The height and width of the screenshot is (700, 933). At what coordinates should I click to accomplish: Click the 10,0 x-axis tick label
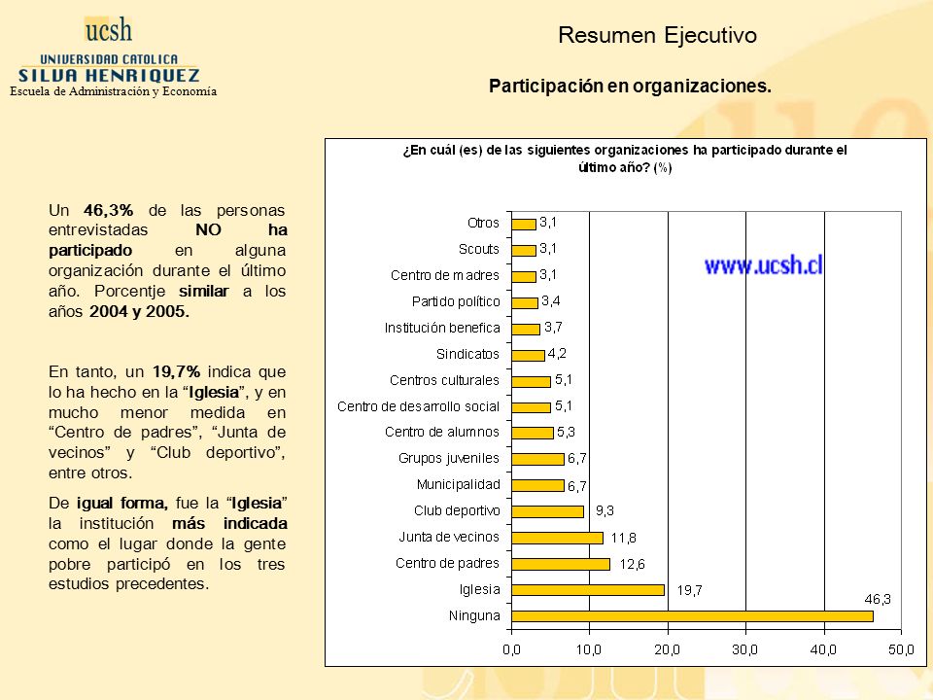coord(589,649)
